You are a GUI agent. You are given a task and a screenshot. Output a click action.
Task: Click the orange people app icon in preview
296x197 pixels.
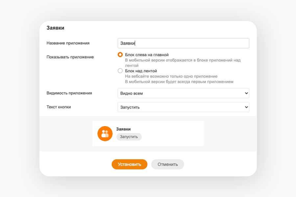tap(105, 134)
